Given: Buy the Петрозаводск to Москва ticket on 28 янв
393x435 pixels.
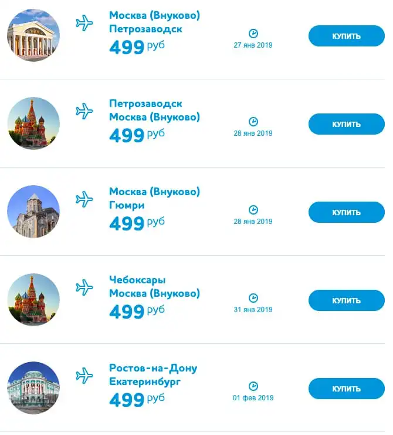Looking at the screenshot, I should click(347, 124).
